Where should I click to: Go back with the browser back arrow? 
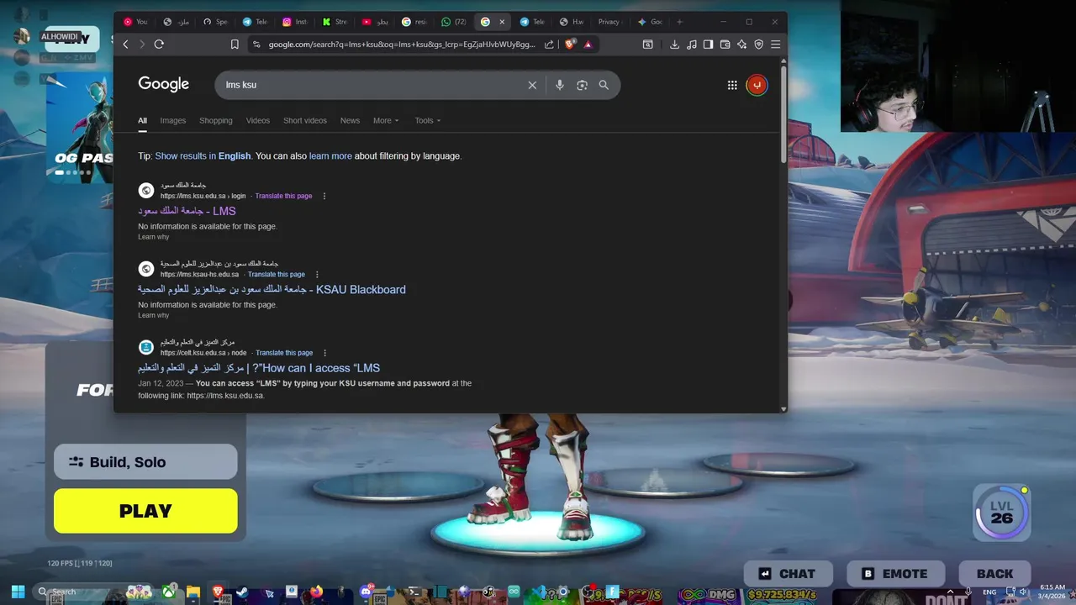click(x=125, y=45)
